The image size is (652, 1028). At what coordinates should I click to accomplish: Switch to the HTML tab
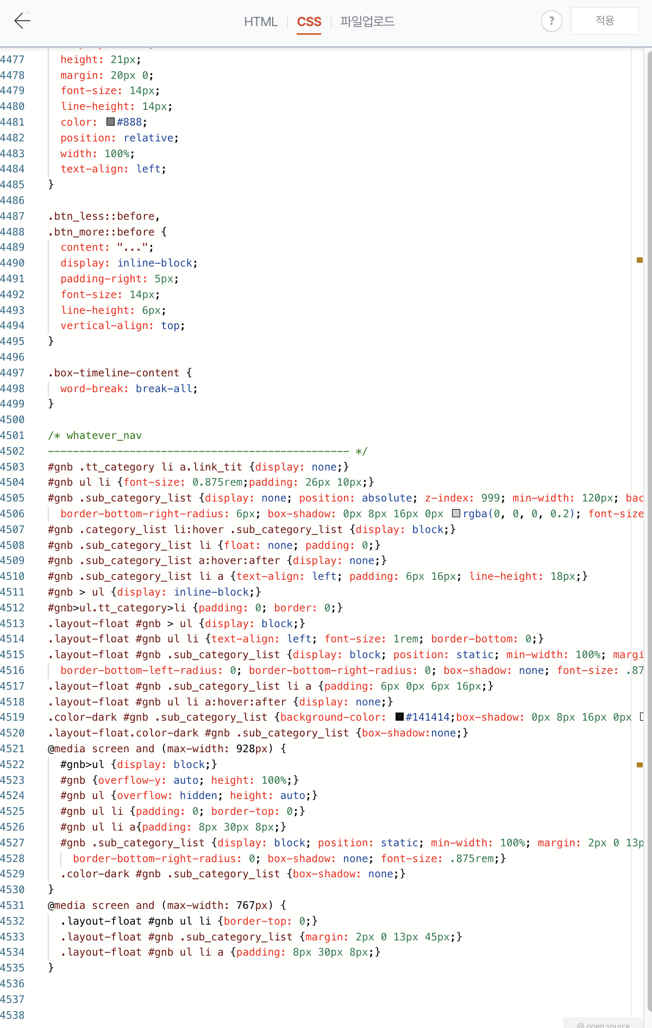click(x=261, y=22)
